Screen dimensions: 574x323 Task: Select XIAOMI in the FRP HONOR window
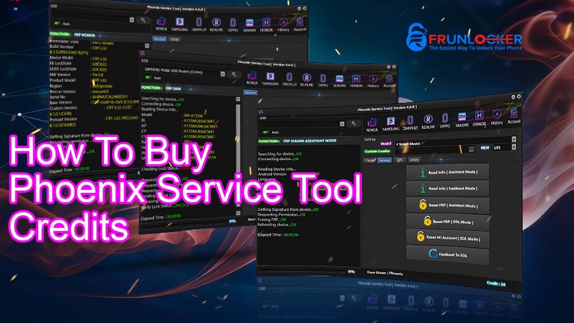[x=249, y=24]
